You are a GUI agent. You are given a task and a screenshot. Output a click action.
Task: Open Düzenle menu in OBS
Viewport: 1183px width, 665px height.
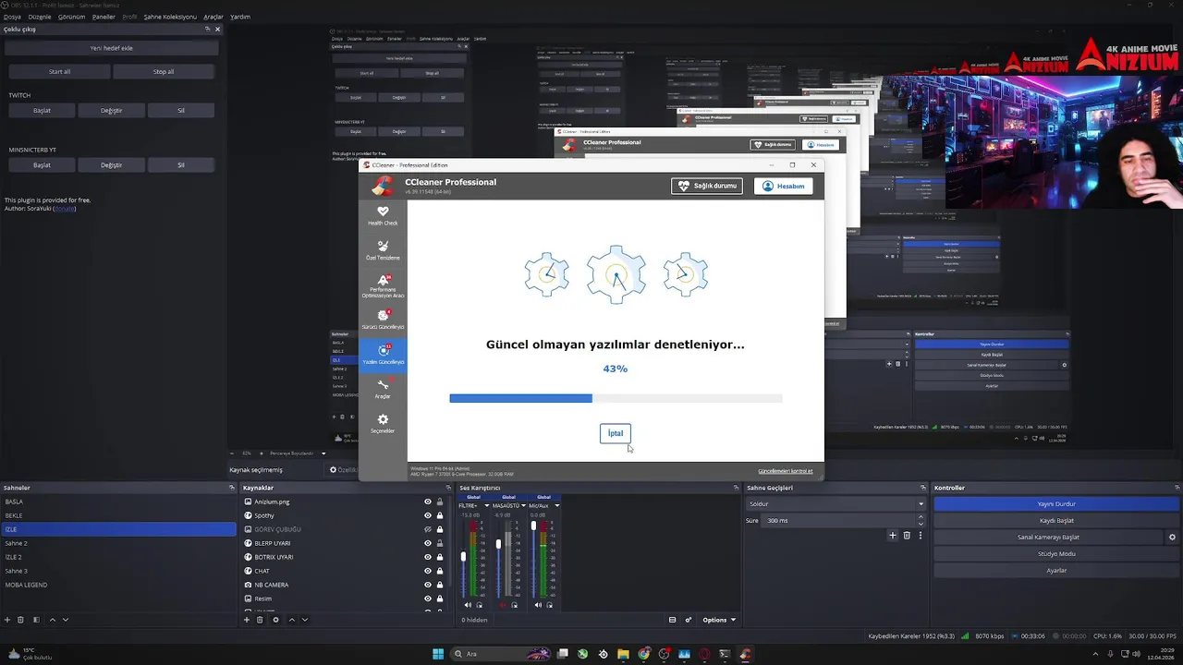40,17
